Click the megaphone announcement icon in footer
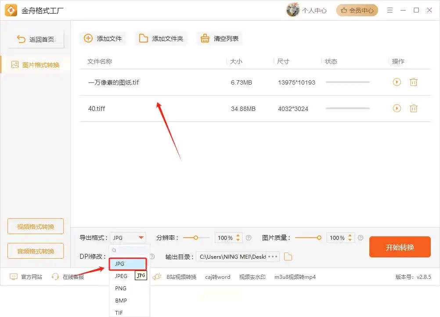The height and width of the screenshot is (317, 440). (157, 277)
